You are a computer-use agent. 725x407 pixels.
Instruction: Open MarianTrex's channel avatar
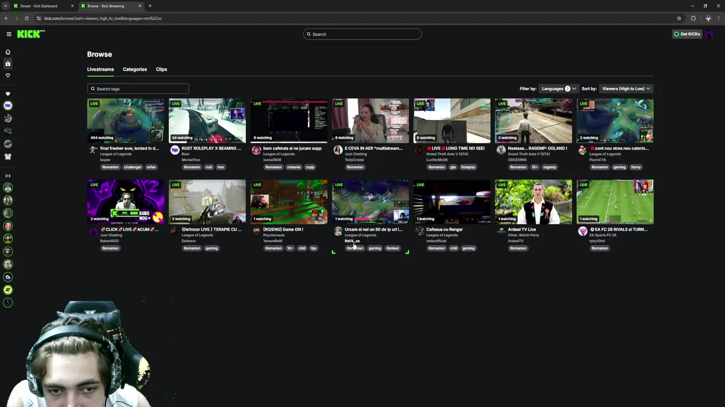175,150
